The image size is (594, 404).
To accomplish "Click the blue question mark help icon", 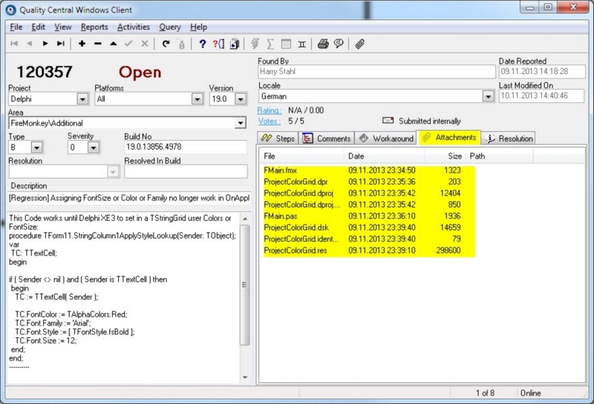I will pos(202,44).
